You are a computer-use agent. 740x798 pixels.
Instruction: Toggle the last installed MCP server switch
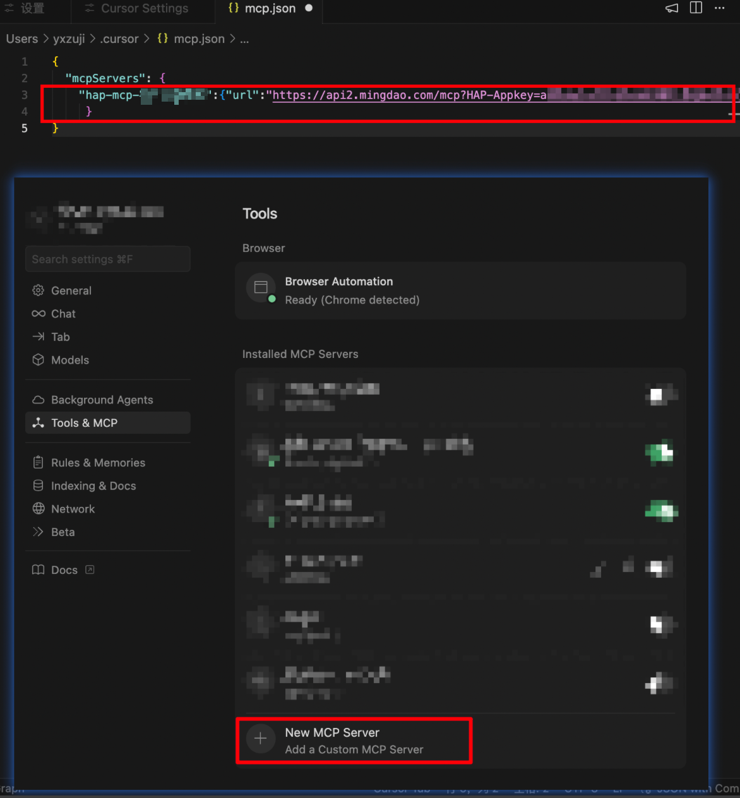point(660,682)
